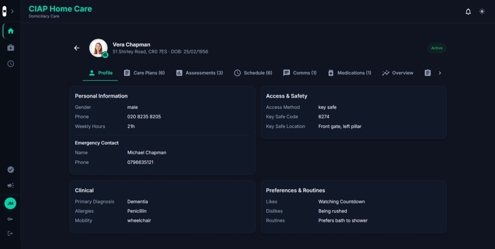495x249 pixels.
Task: Open the key icon in sidebar
Action: click(x=10, y=219)
